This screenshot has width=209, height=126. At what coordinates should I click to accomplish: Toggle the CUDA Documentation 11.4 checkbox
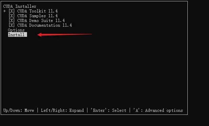(x=11, y=25)
